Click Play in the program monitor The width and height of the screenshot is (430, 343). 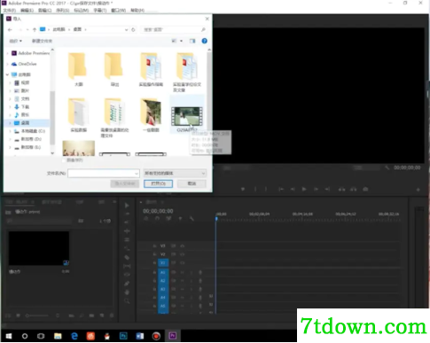point(304,189)
